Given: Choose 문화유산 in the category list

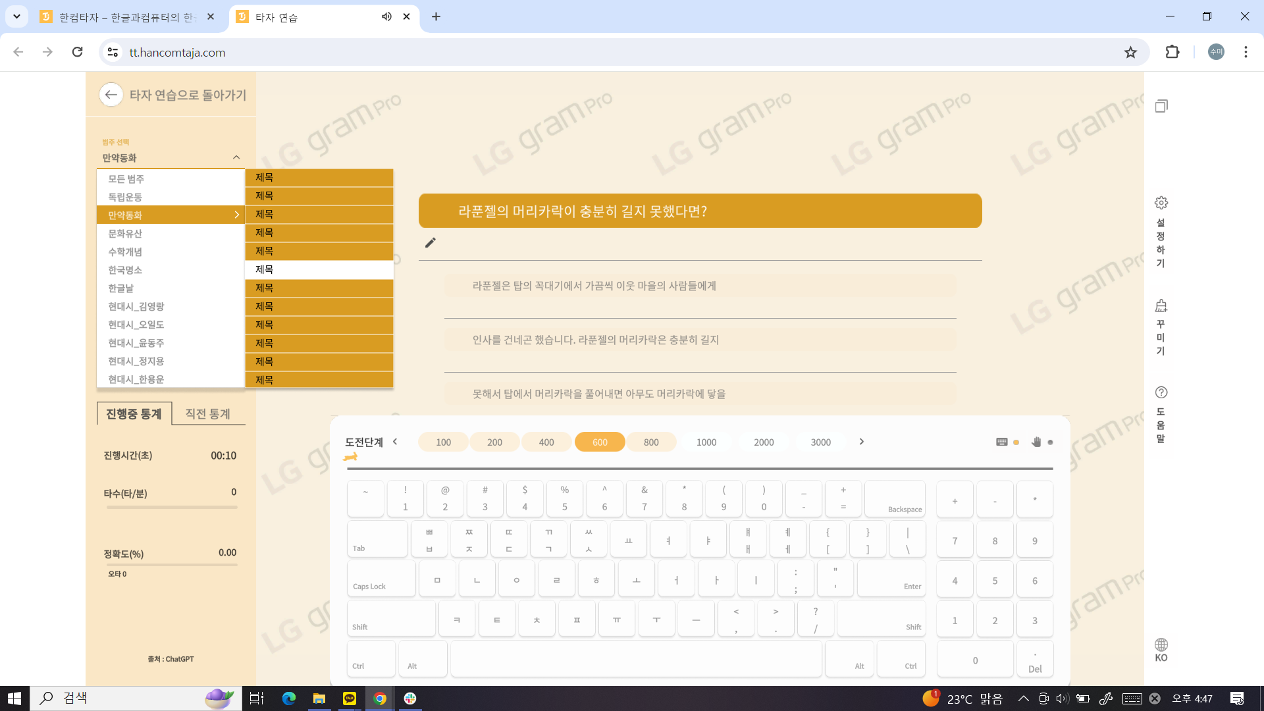Looking at the screenshot, I should (x=125, y=233).
